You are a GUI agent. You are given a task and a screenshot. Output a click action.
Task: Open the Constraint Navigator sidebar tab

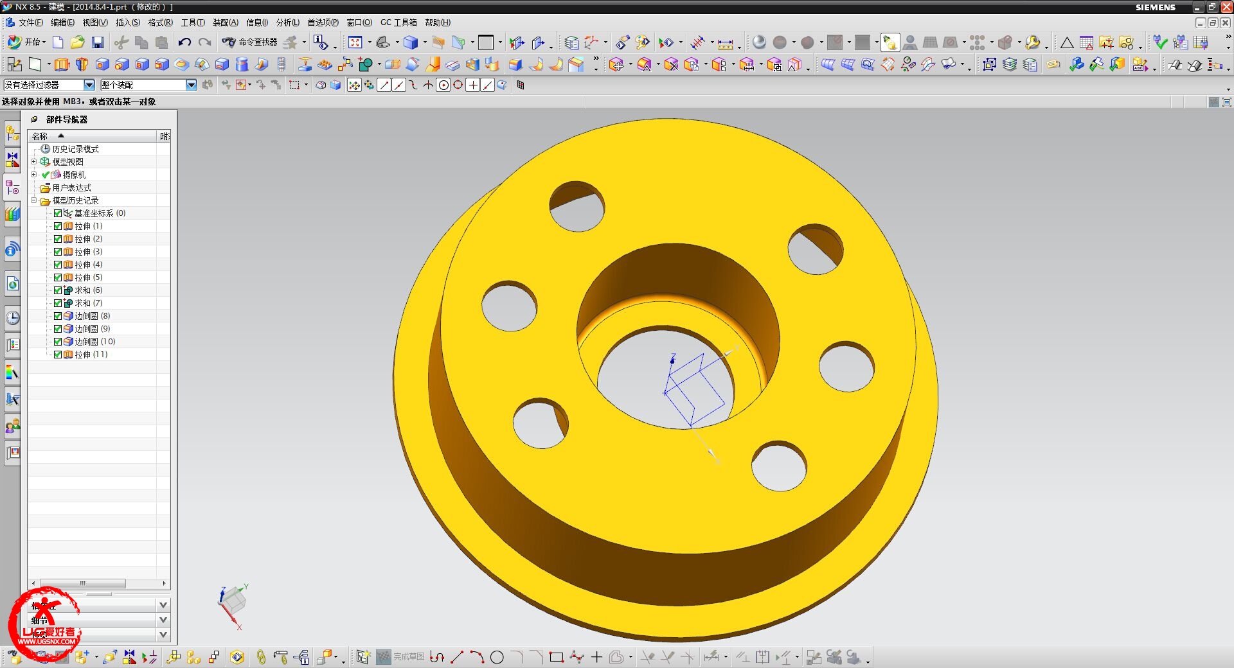(13, 159)
